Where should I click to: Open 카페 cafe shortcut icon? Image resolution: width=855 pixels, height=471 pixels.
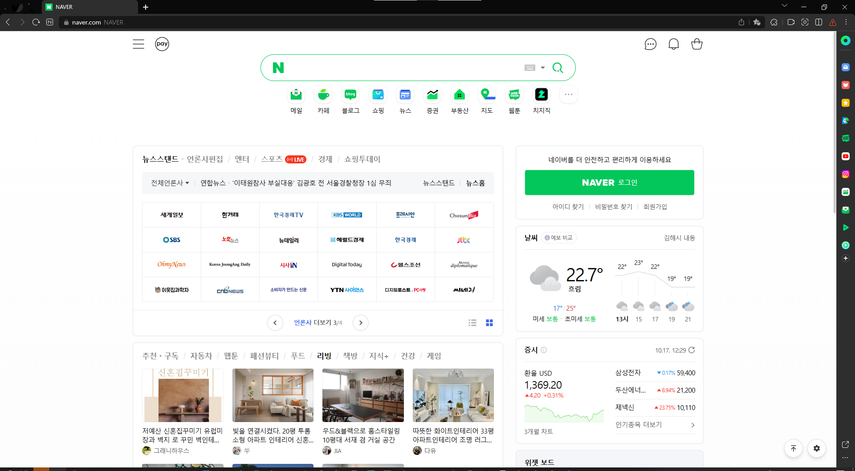(x=323, y=95)
